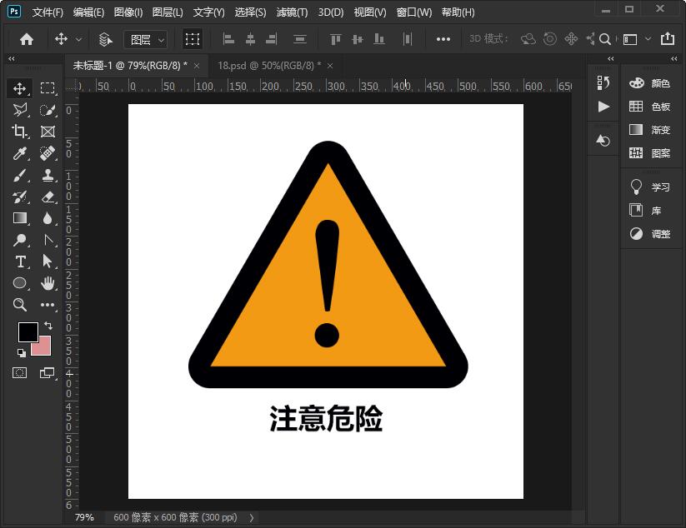This screenshot has height=528, width=686.
Task: Select the Frame tool
Action: tap(48, 131)
